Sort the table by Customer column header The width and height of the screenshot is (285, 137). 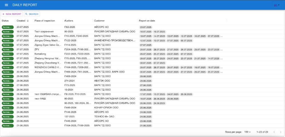coord(99,21)
